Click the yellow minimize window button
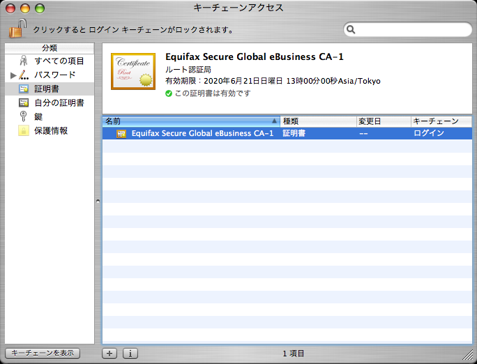 coord(25,8)
